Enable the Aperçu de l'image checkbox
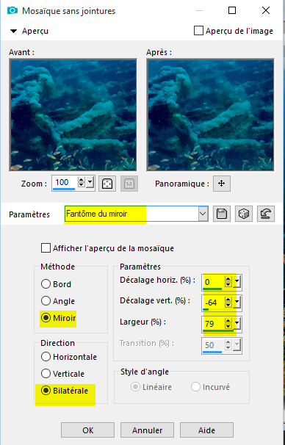Image resolution: width=285 pixels, height=445 pixels. [x=198, y=31]
